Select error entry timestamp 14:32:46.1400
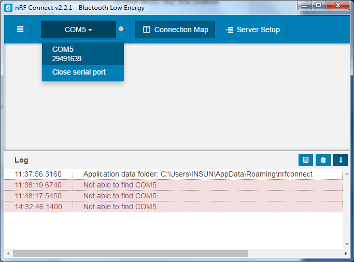The height and width of the screenshot is (262, 354). pyautogui.click(x=38, y=207)
